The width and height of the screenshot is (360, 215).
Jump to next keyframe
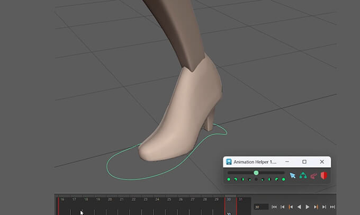(x=316, y=207)
